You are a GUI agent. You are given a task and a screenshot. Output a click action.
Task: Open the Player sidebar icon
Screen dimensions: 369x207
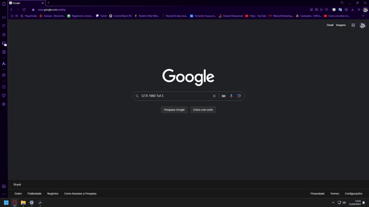(x=4, y=75)
